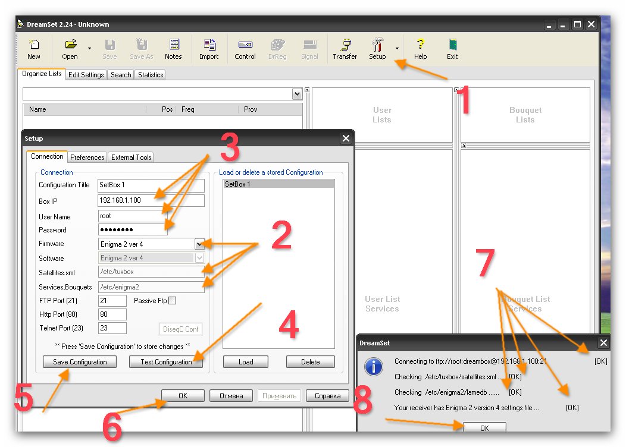Viewport: 626px width, 447px height.
Task: Close the DreamSet message box
Action: [603, 342]
